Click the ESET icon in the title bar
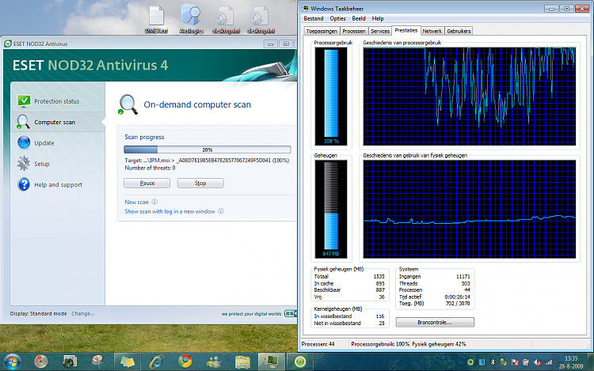This screenshot has width=594, height=371. coord(8,44)
